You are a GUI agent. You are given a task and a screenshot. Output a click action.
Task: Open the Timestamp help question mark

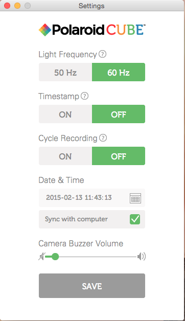(84, 96)
